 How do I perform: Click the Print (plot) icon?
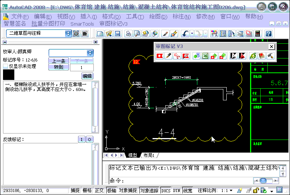click(128, 34)
